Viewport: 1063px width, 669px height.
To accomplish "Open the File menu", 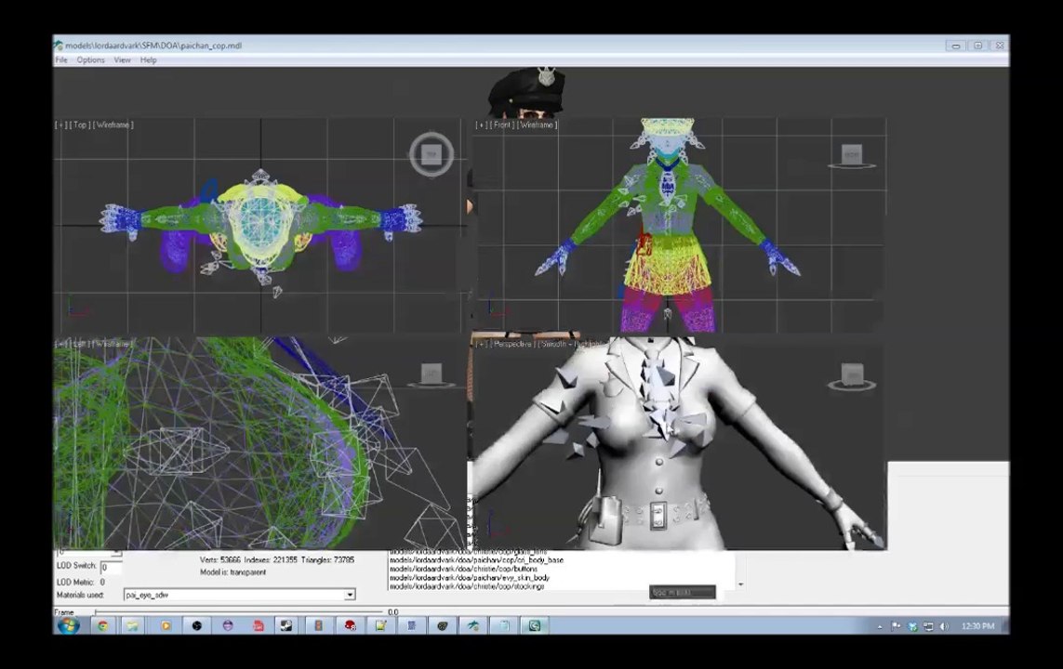I will (61, 60).
